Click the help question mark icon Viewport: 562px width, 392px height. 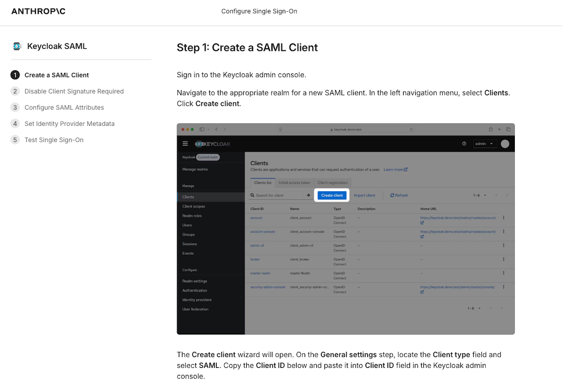[x=464, y=144]
